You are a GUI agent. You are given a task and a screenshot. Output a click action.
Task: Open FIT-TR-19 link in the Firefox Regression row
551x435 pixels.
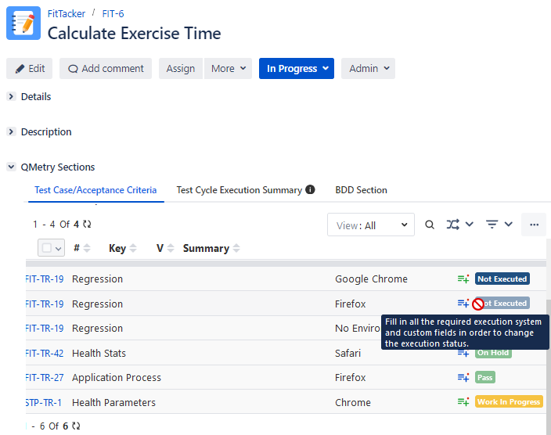pyautogui.click(x=45, y=304)
